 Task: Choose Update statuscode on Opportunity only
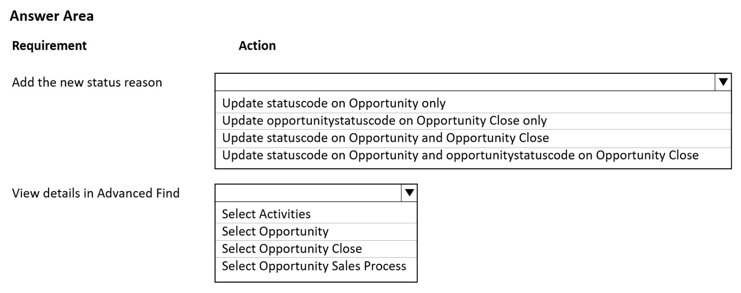coord(473,103)
